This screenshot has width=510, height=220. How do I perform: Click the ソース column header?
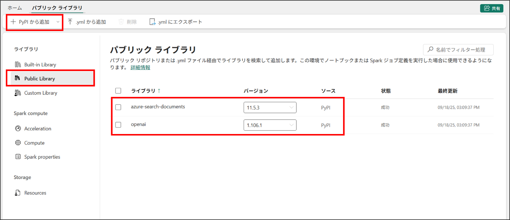tap(328, 91)
